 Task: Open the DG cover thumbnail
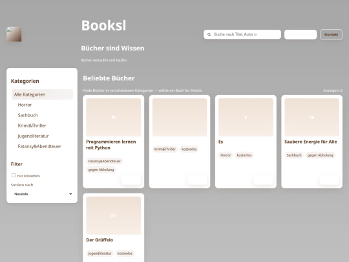[114, 215]
